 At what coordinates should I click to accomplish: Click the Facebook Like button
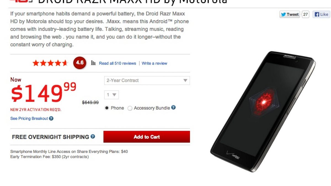coord(321,14)
